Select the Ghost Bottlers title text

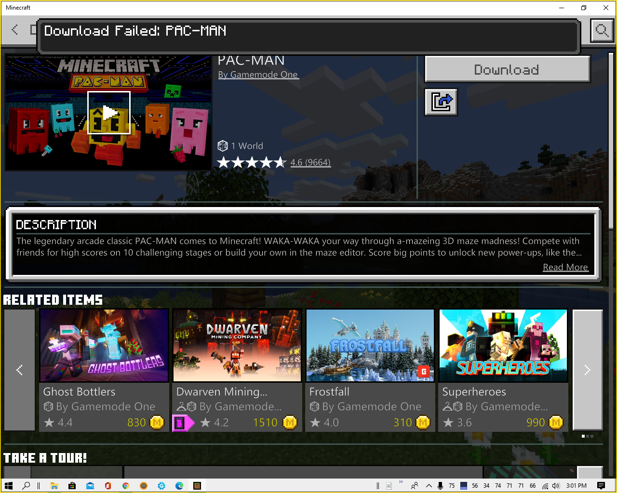80,392
